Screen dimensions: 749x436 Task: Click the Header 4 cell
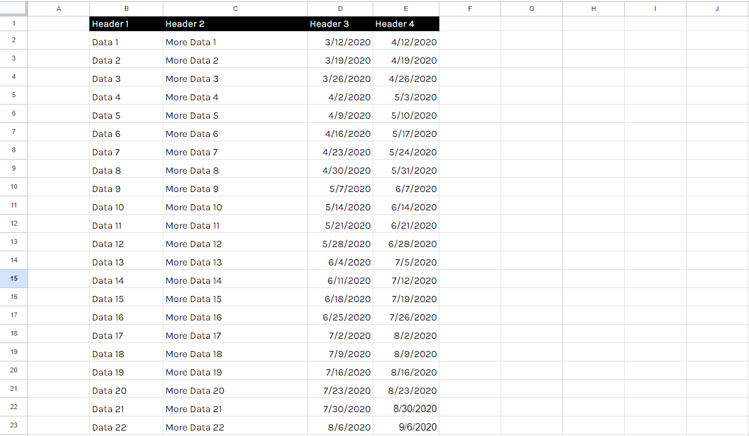pos(406,24)
